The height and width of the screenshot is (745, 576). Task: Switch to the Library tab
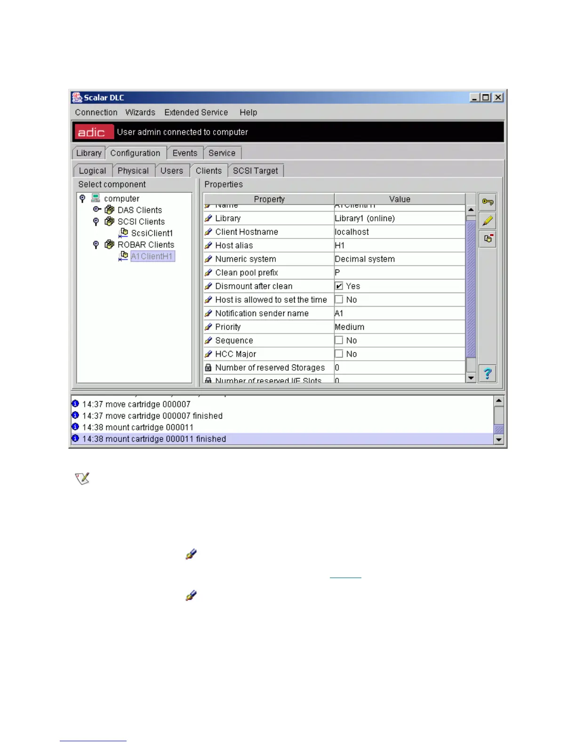89,153
